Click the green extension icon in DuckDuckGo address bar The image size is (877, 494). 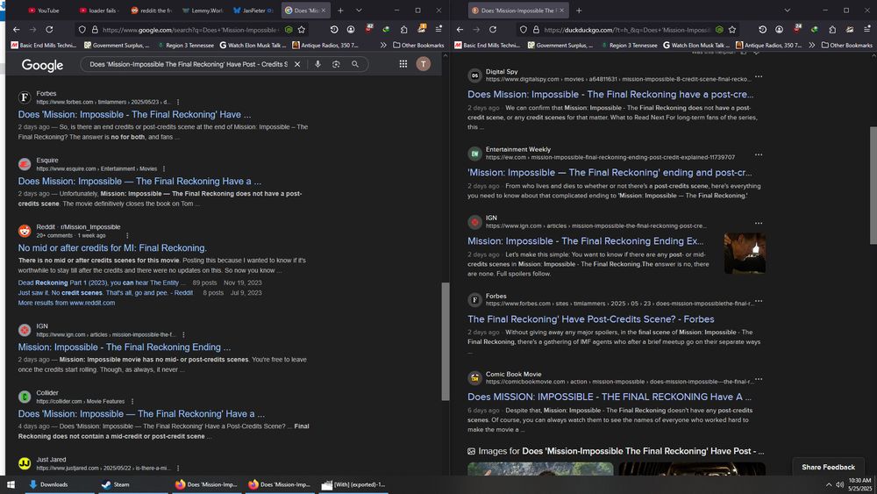pyautogui.click(x=719, y=30)
